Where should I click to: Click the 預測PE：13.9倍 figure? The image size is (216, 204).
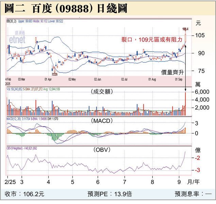pos(110,194)
